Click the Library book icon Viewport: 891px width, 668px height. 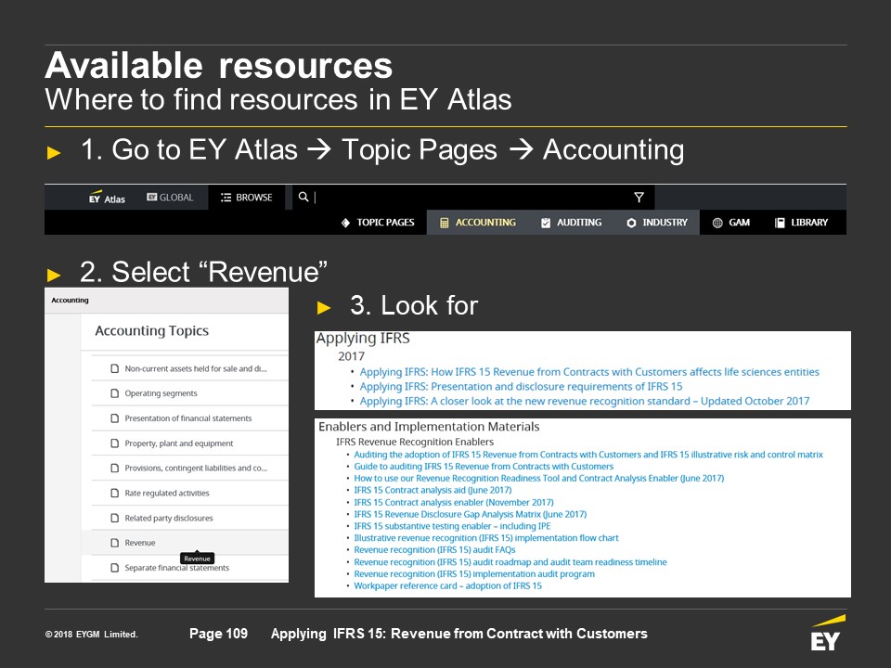tap(780, 223)
